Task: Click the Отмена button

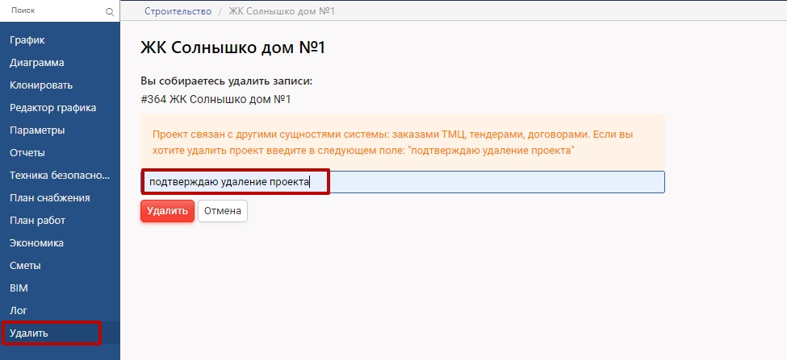Action: [223, 211]
